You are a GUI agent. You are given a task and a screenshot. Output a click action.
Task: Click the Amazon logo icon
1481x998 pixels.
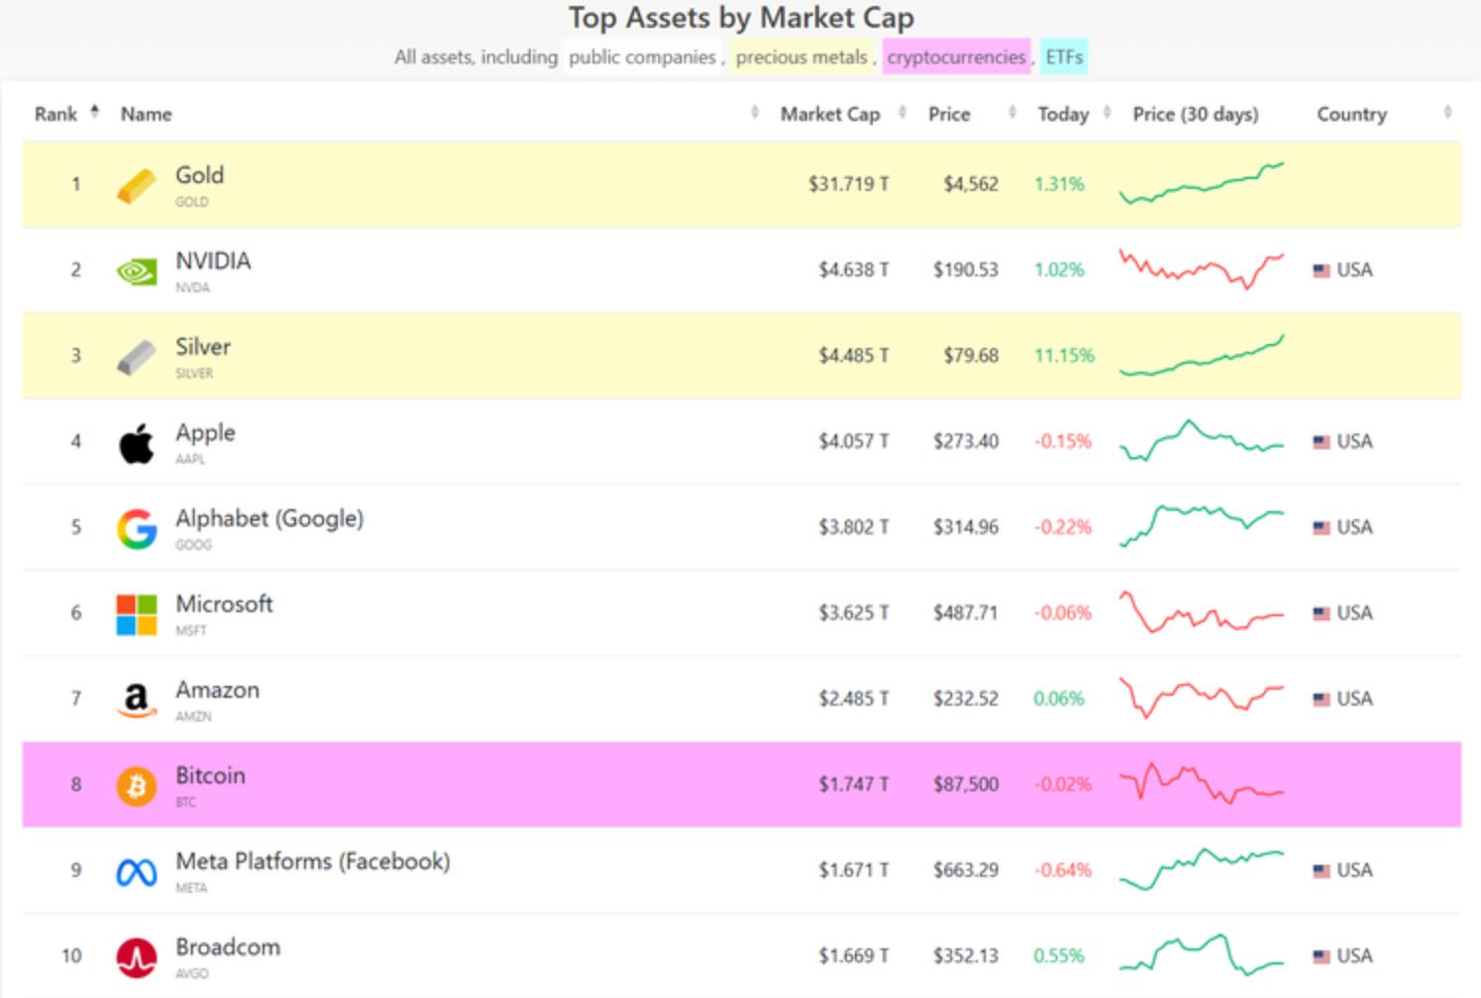[138, 699]
